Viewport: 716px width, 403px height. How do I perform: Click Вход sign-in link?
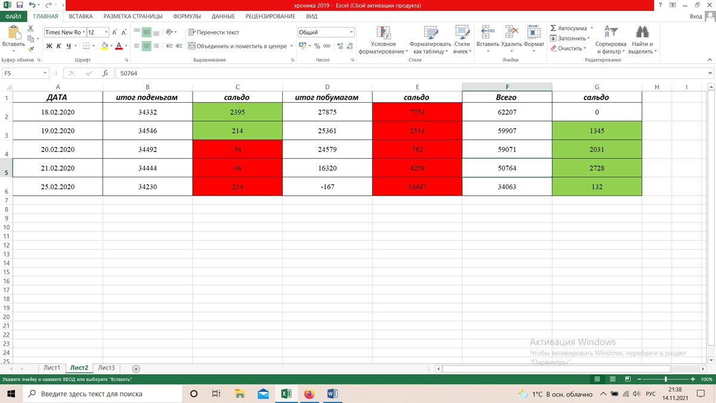(x=696, y=16)
